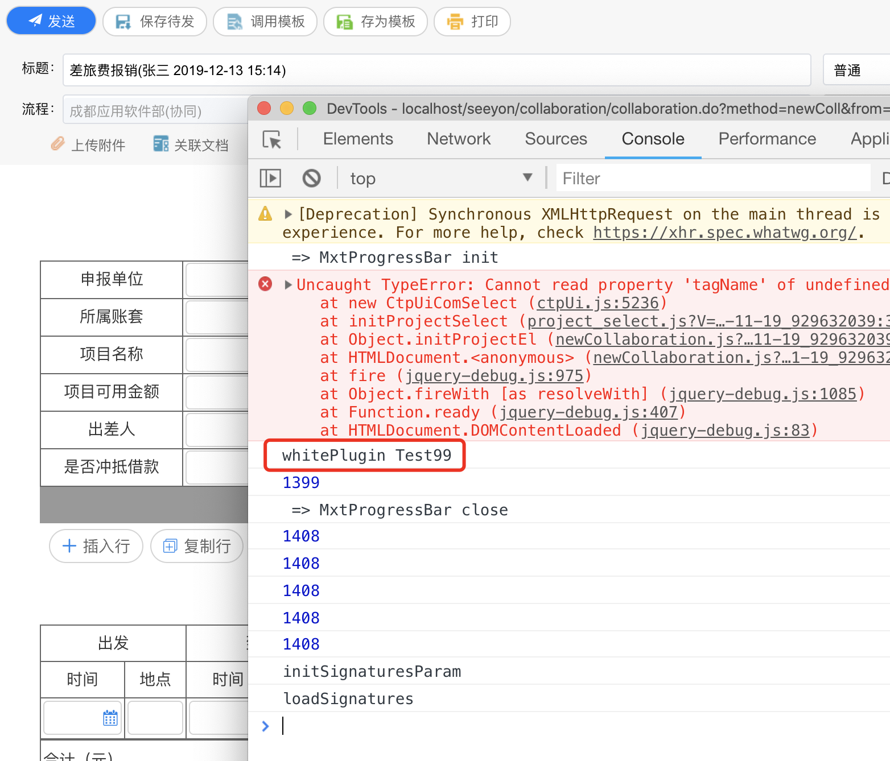Click the associated document icon
This screenshot has width=890, height=761.
pos(161,144)
